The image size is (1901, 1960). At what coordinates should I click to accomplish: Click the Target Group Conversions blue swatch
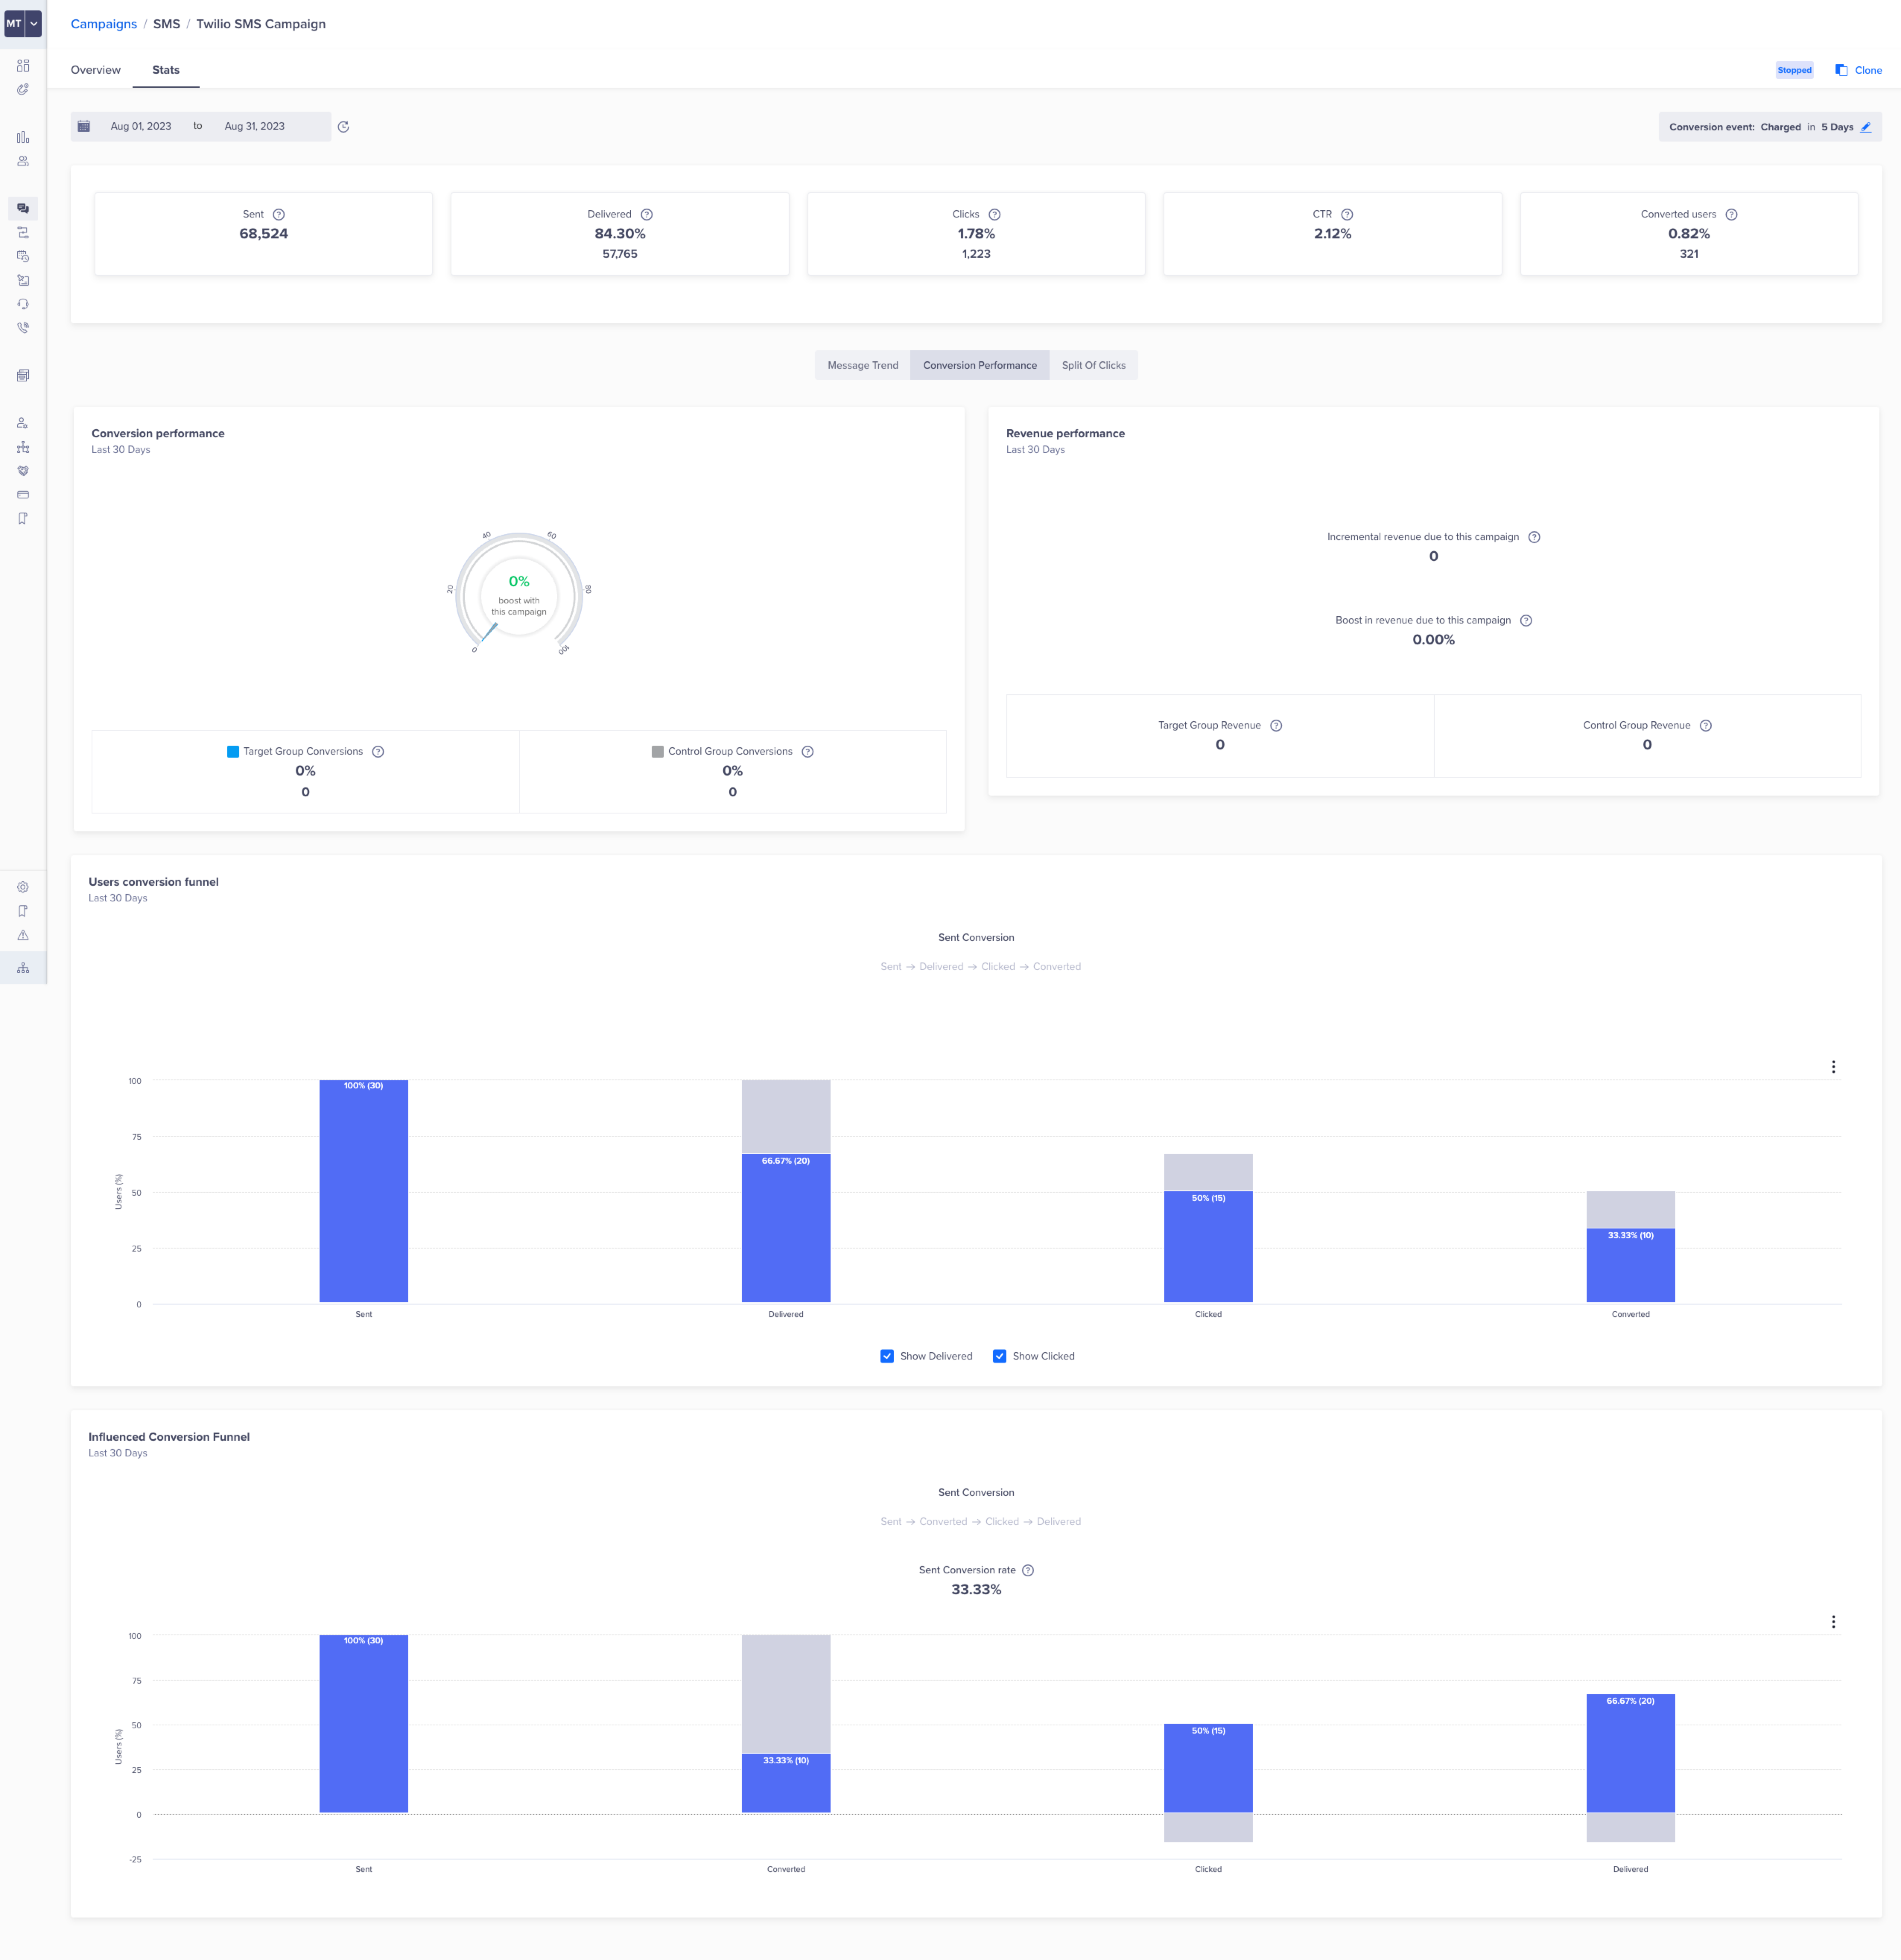[x=233, y=752]
